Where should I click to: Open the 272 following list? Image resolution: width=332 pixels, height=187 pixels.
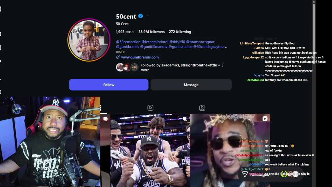pyautogui.click(x=180, y=32)
